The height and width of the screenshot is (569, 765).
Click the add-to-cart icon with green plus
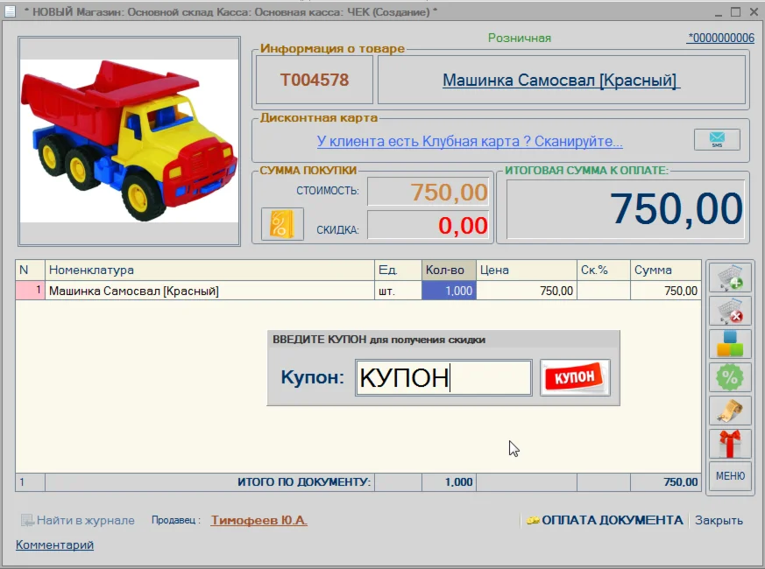729,277
